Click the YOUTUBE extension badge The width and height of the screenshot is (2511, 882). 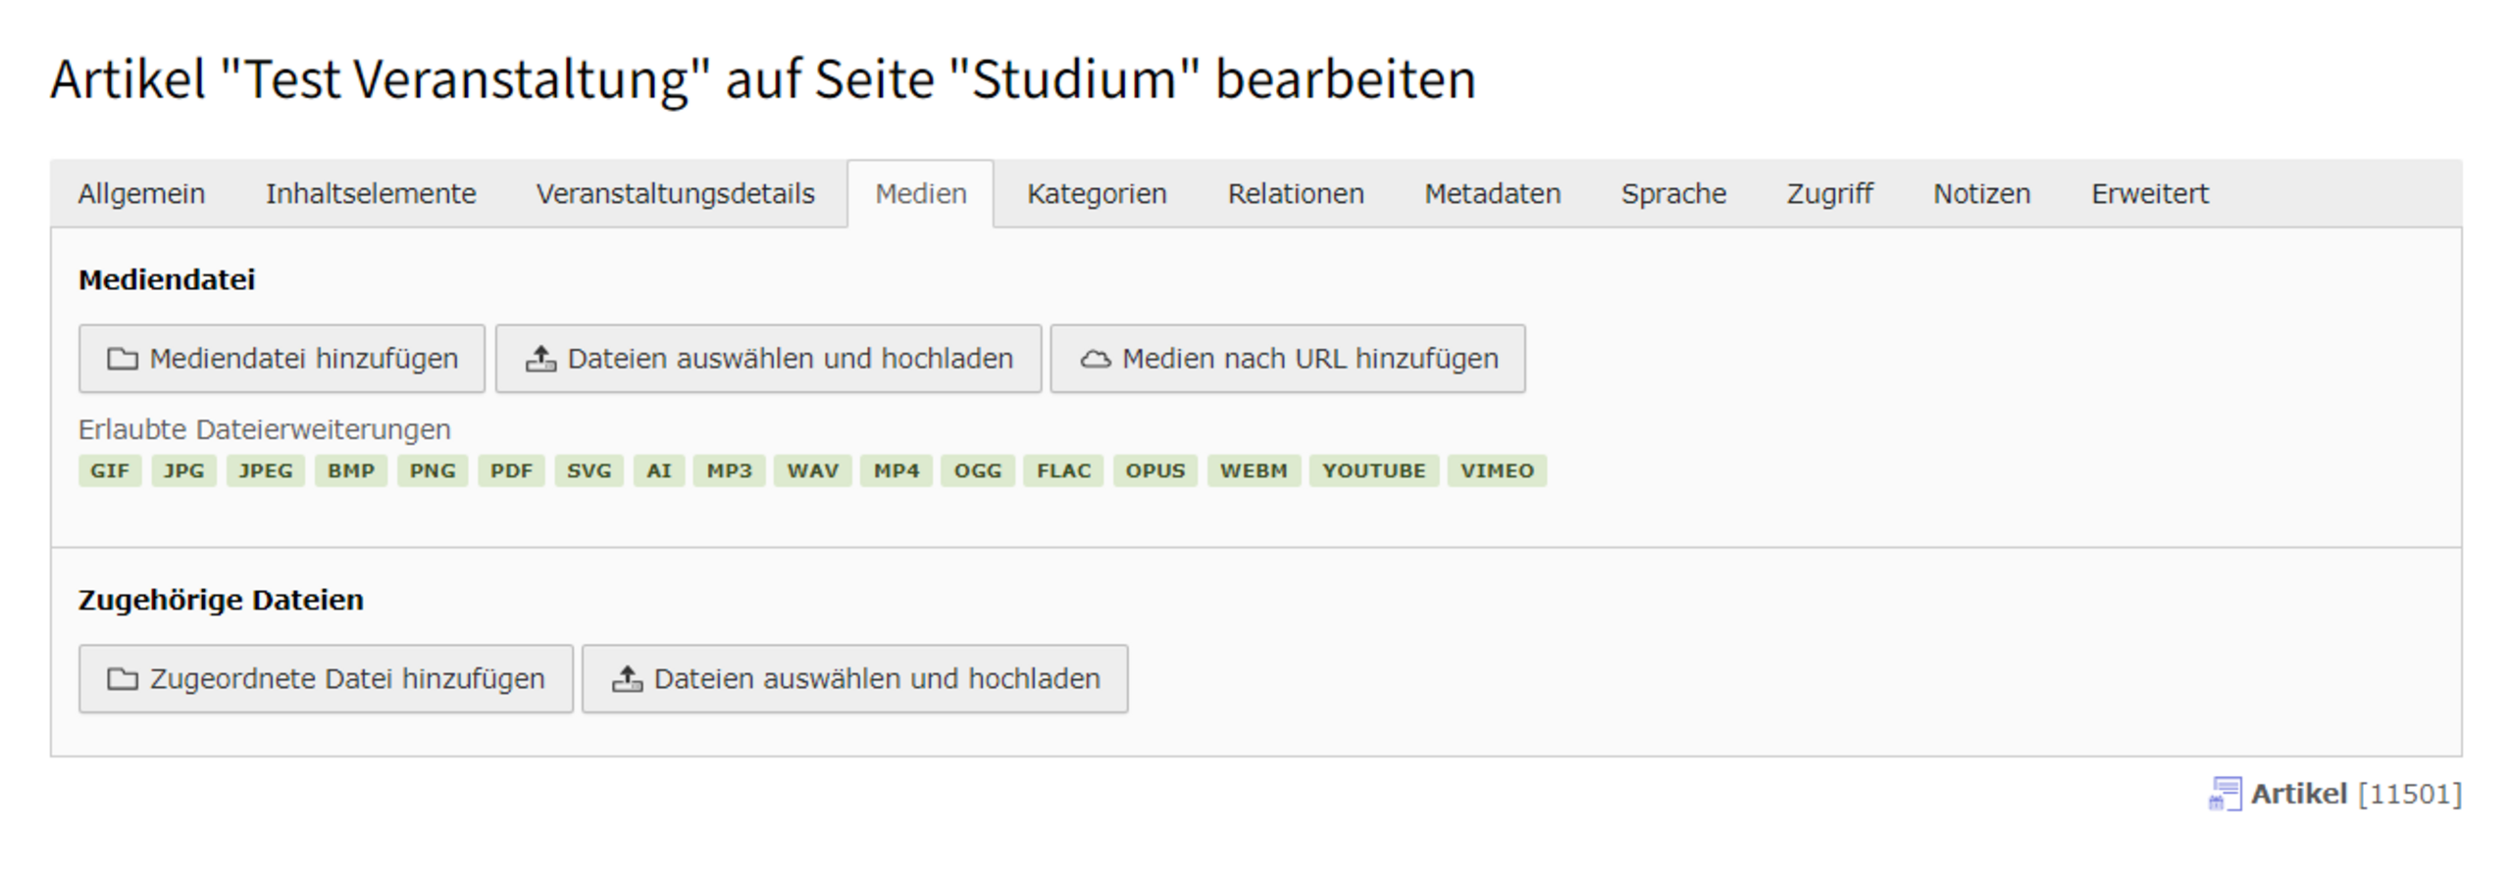pos(1374,471)
